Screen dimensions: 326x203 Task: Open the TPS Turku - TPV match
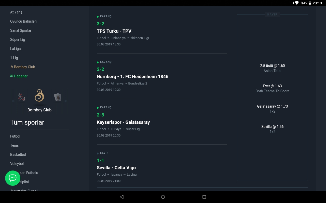114,31
